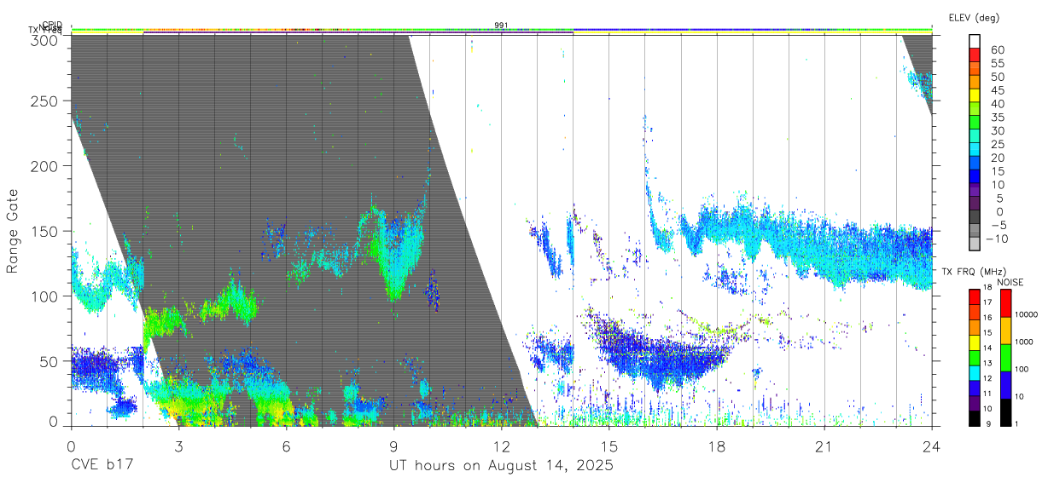
Task: Click ELEV legend label '−10'
Action: click(996, 239)
